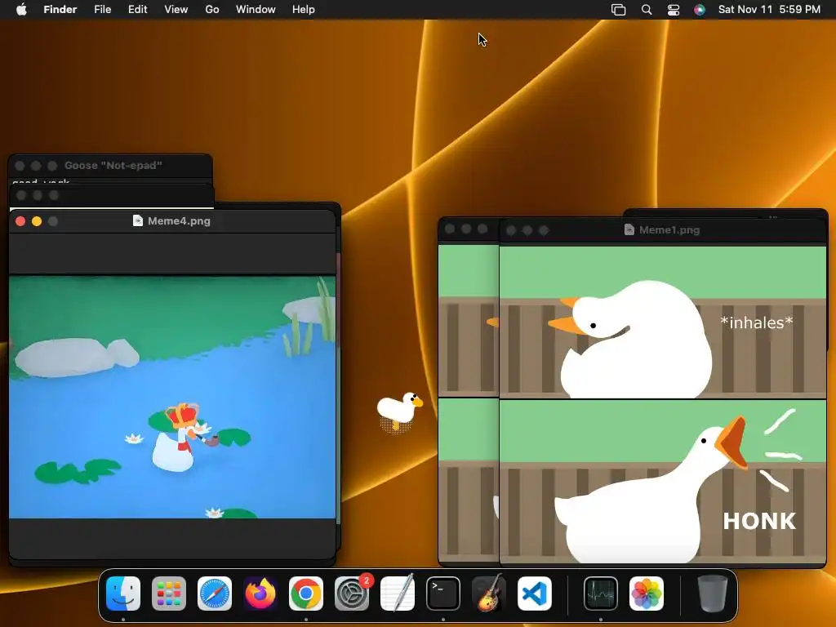
Task: Click the HONK text in Meme1 image
Action: pos(759,521)
